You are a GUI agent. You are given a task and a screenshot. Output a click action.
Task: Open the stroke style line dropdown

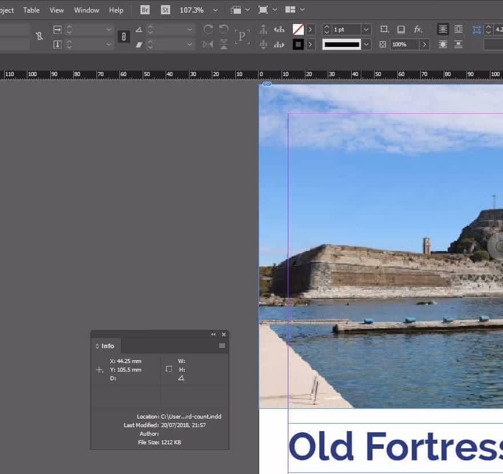coord(366,44)
